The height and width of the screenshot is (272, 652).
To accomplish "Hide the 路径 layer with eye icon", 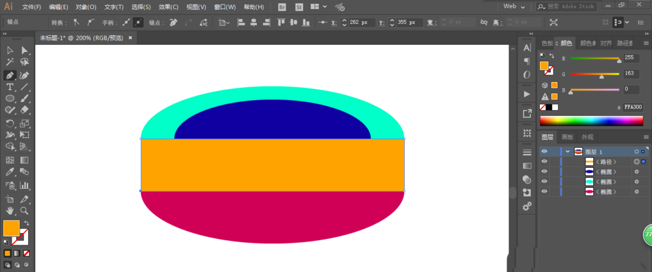I will pyautogui.click(x=544, y=161).
